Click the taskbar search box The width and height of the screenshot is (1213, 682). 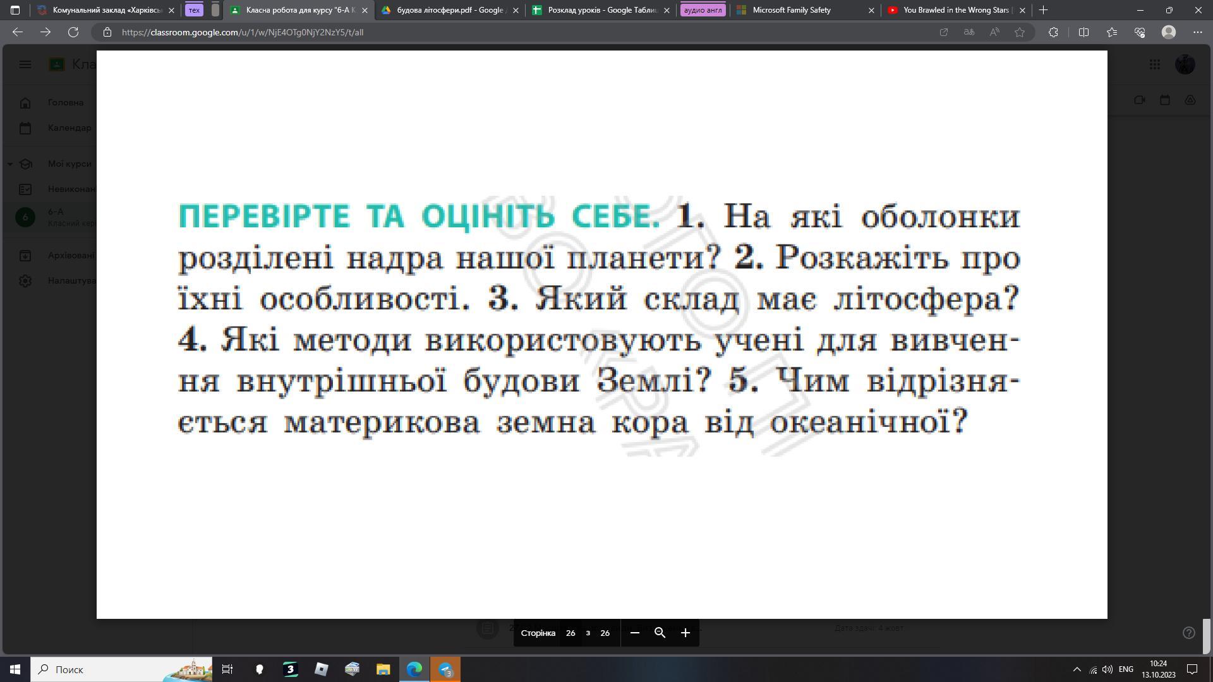pos(121,669)
